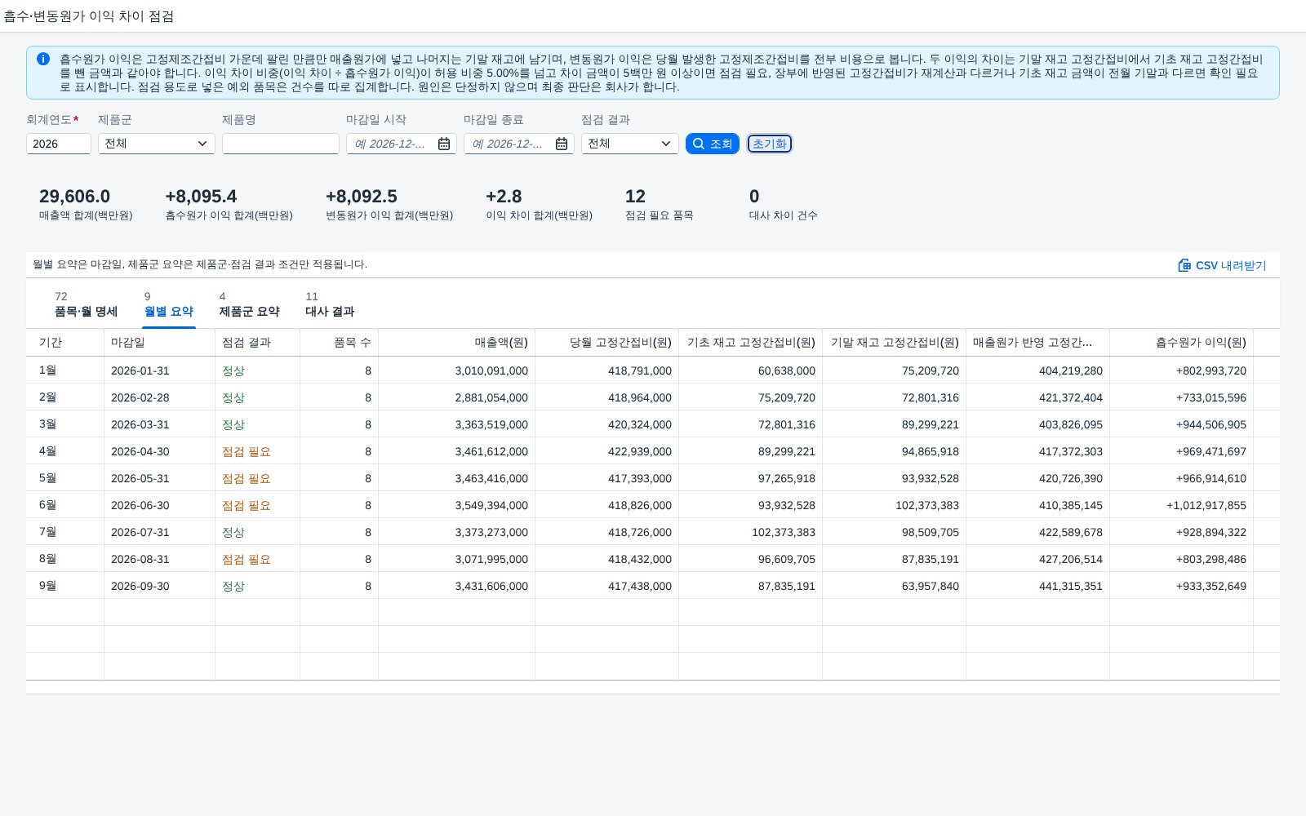Click 점검 필요 status in the 4월 row
This screenshot has height=816, width=1306.
pyautogui.click(x=247, y=451)
